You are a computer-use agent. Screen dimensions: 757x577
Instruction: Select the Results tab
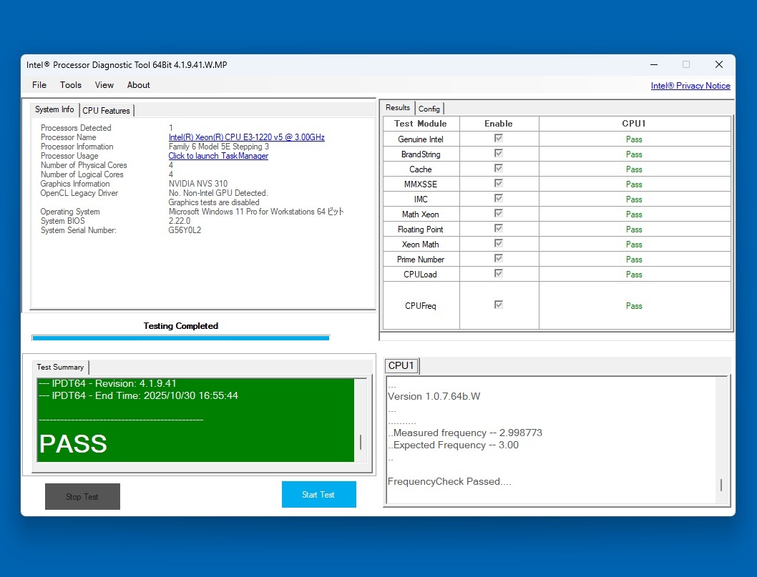[x=398, y=108]
